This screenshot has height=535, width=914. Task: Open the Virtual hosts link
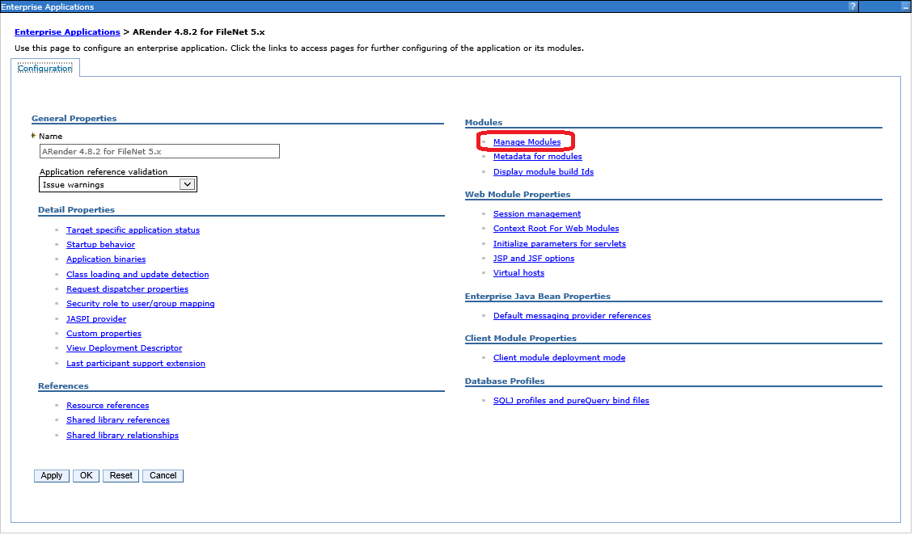(x=518, y=273)
